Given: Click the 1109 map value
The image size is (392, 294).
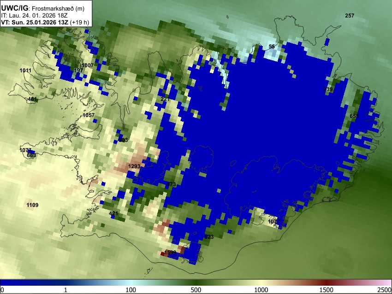Looking at the screenshot, I should pyautogui.click(x=32, y=205).
